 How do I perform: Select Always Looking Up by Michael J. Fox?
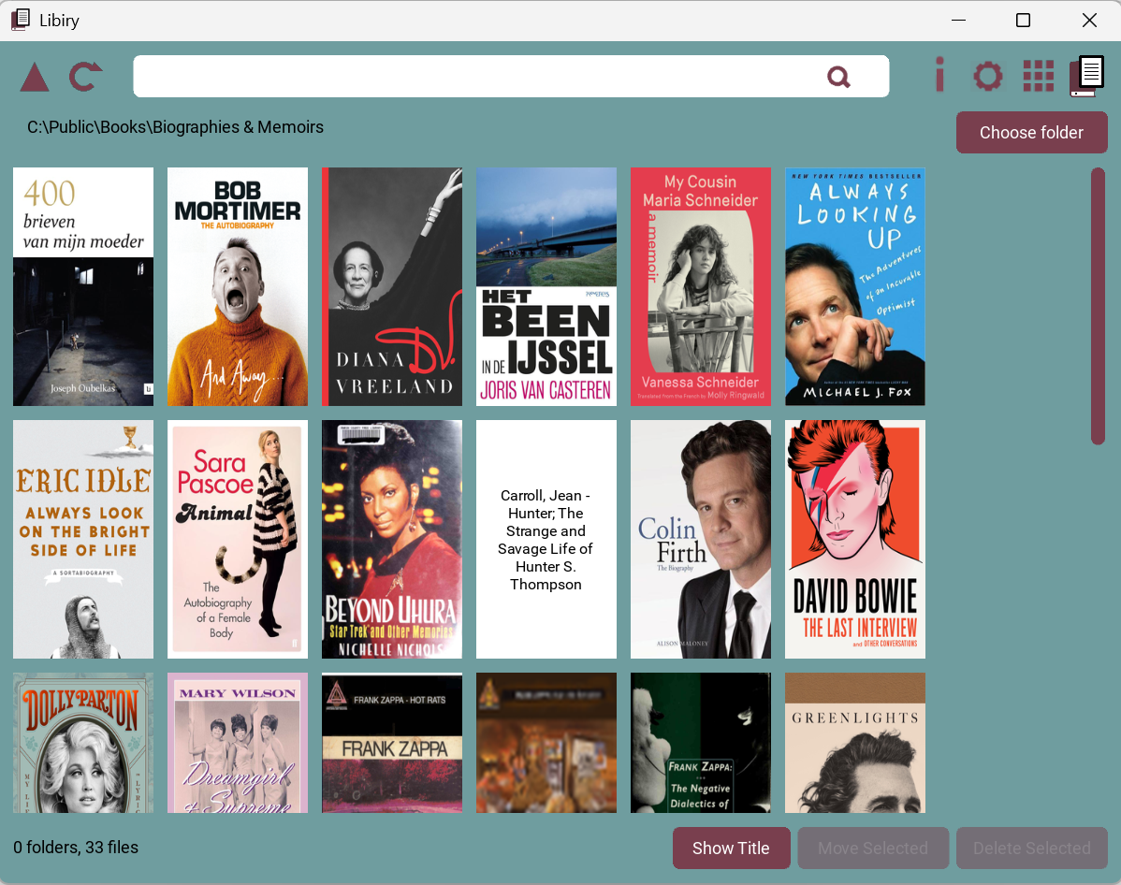[855, 286]
